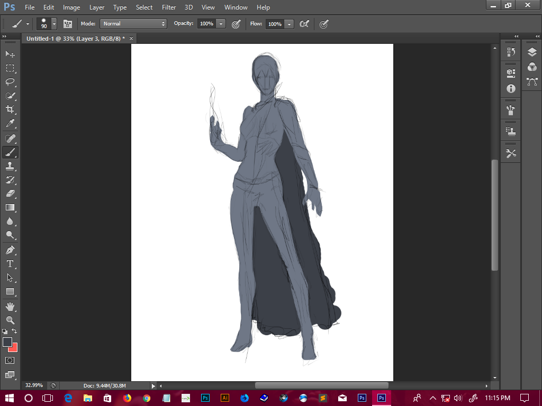Click the foreground color swatch
Screen dimensions: 542x406
pyautogui.click(x=7, y=343)
